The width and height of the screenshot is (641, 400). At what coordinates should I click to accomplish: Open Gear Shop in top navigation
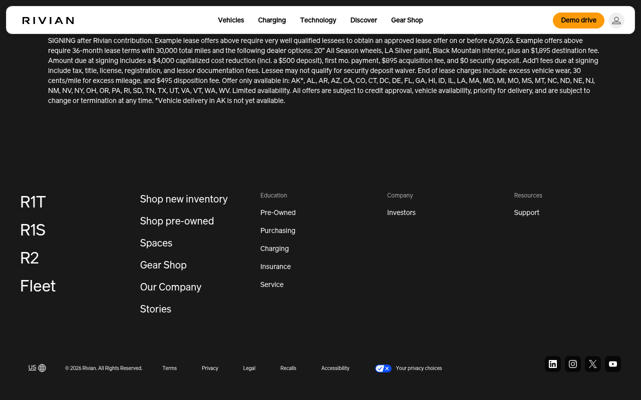[407, 20]
